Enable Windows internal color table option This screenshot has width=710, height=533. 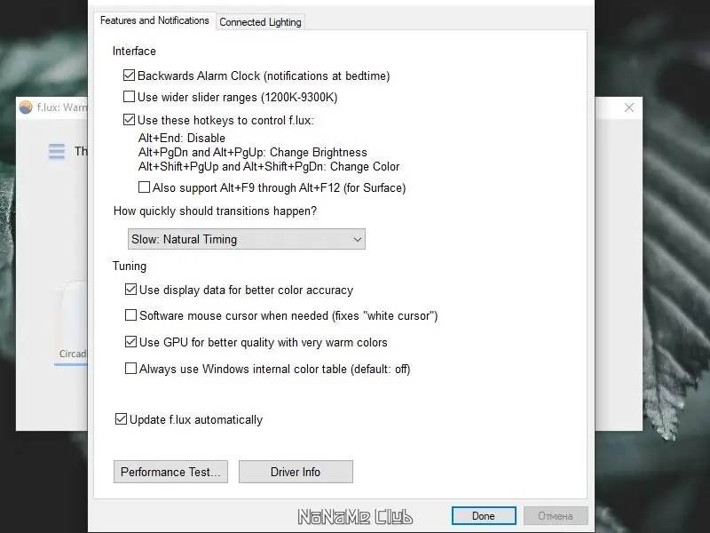click(x=130, y=369)
